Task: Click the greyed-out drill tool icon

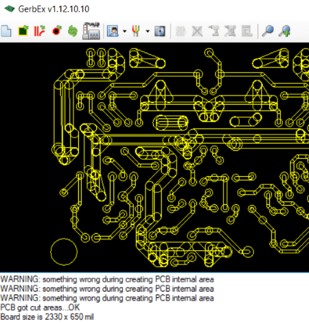Action: (x=214, y=31)
